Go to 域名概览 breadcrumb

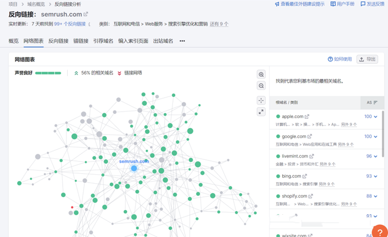[x=36, y=4]
